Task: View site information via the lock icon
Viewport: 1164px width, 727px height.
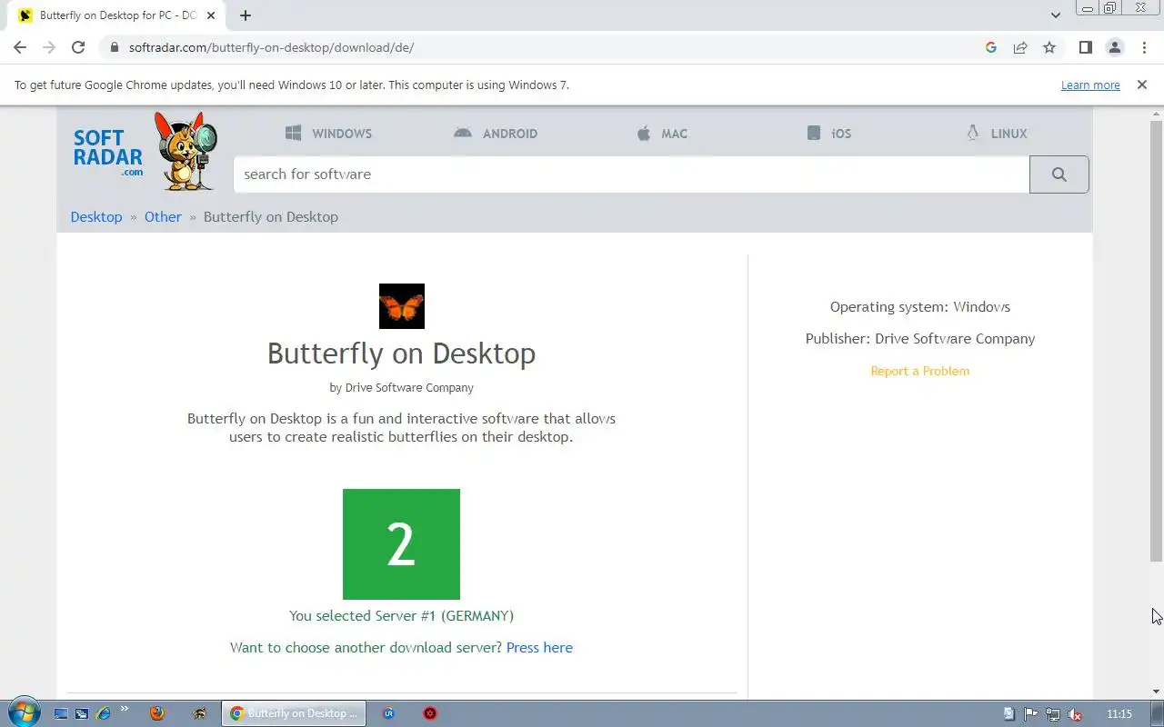Action: [x=114, y=47]
